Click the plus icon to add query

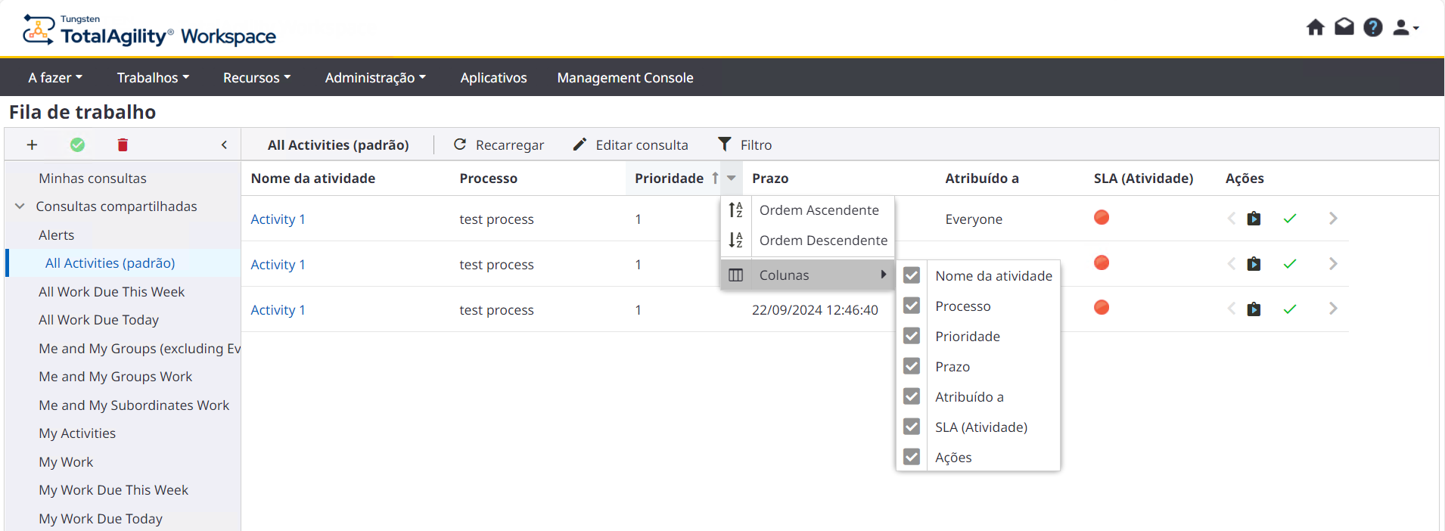click(x=32, y=144)
